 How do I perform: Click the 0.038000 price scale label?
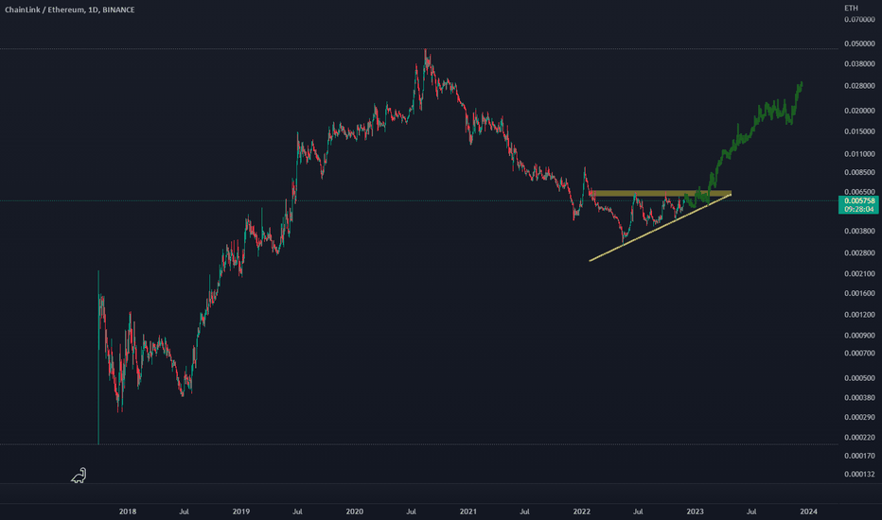(859, 64)
